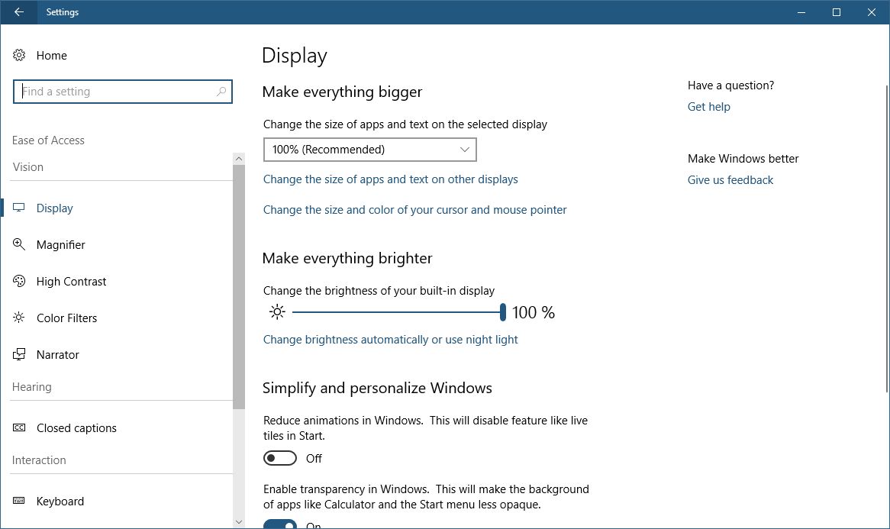Screen dimensions: 890x529
Task: Click the main page scrollbar on right edge
Action: click(887, 238)
